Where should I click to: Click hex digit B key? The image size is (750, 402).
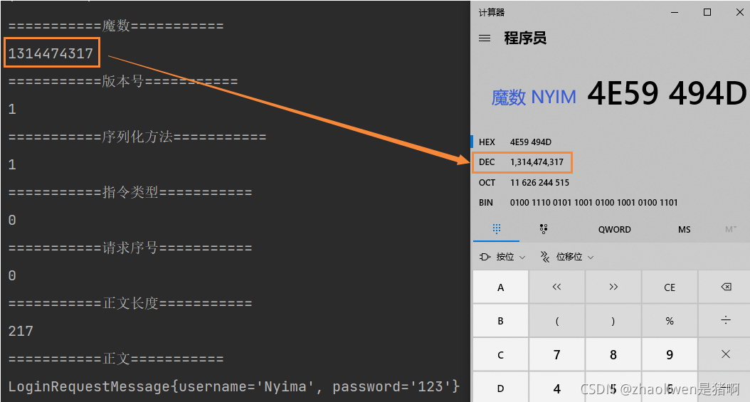pos(500,321)
